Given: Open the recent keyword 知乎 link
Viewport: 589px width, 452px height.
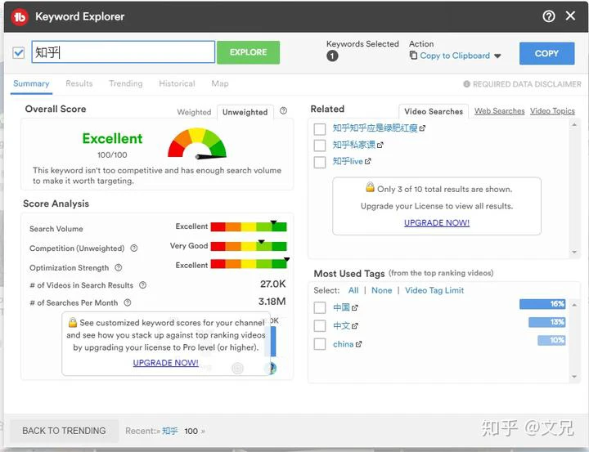Looking at the screenshot, I should (x=170, y=431).
